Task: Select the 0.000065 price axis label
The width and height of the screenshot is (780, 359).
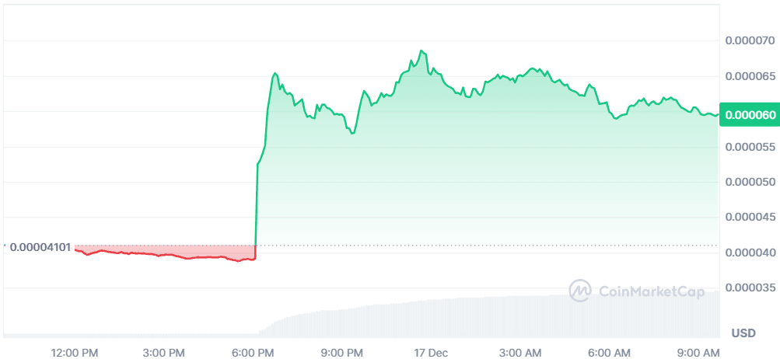Action: (x=750, y=76)
